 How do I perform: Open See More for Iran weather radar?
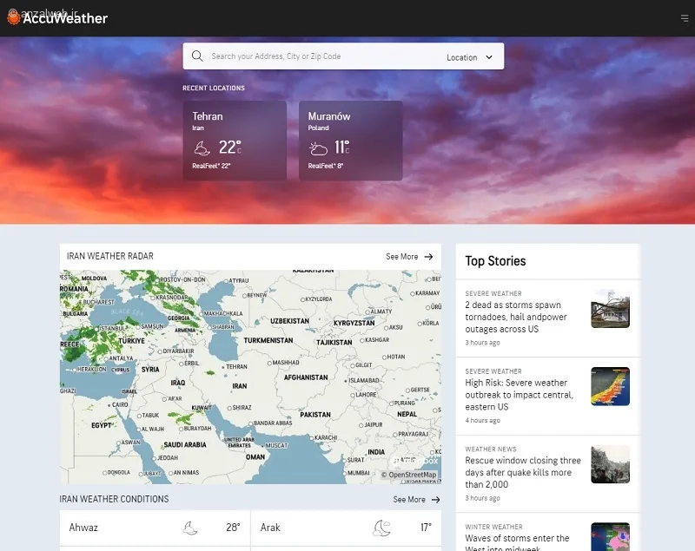[x=401, y=257]
